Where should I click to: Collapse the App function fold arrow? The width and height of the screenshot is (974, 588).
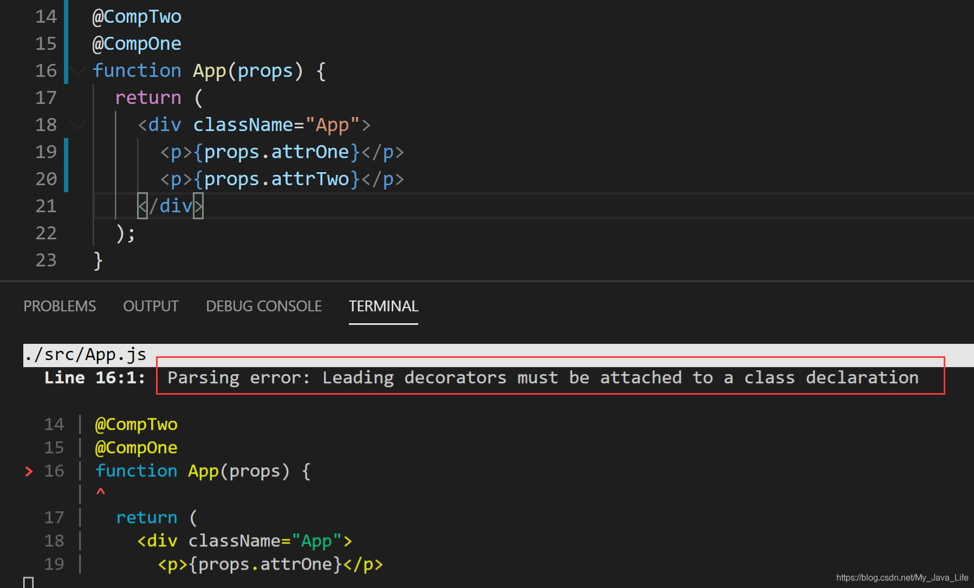coord(78,70)
